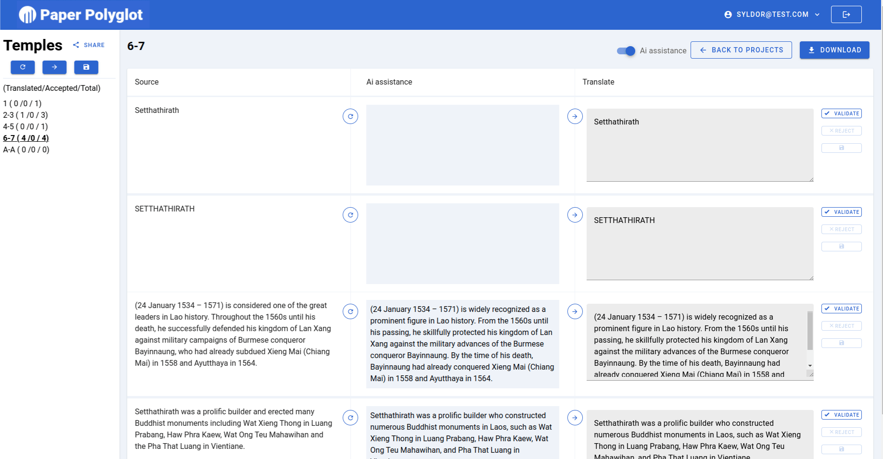883x459 pixels.
Task: Regenerate AI suggestion for Setthathirath row
Action: point(350,116)
